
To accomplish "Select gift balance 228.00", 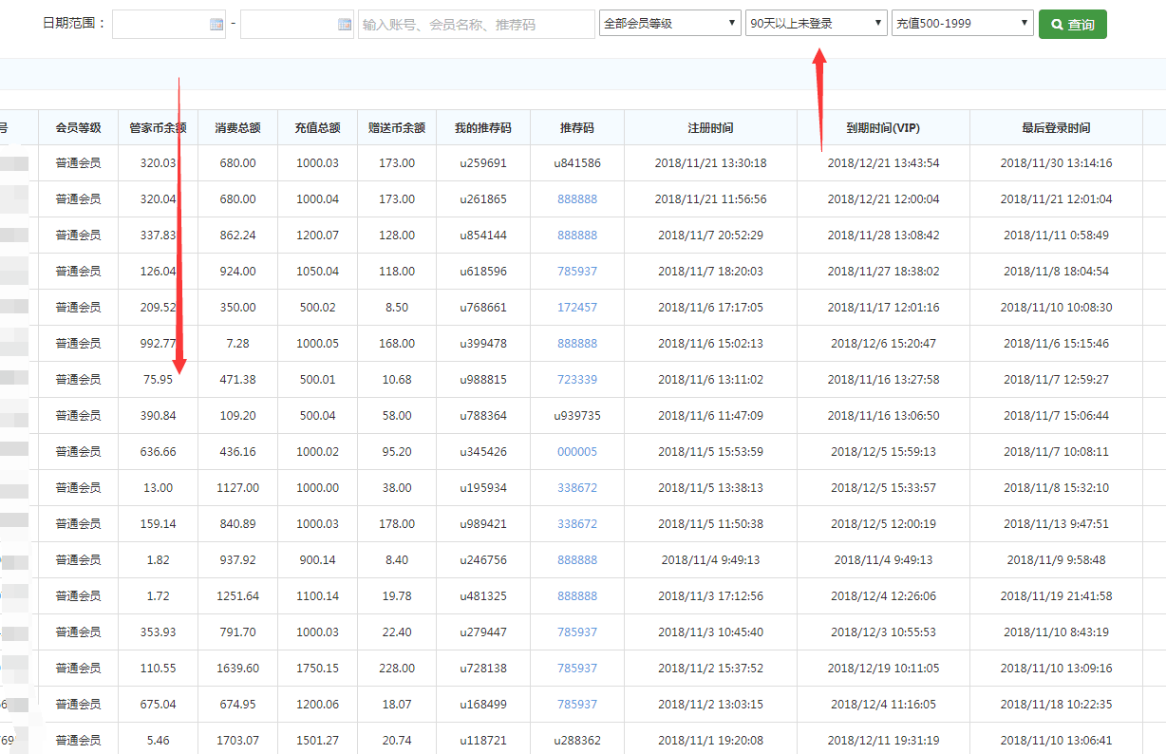I will click(397, 669).
